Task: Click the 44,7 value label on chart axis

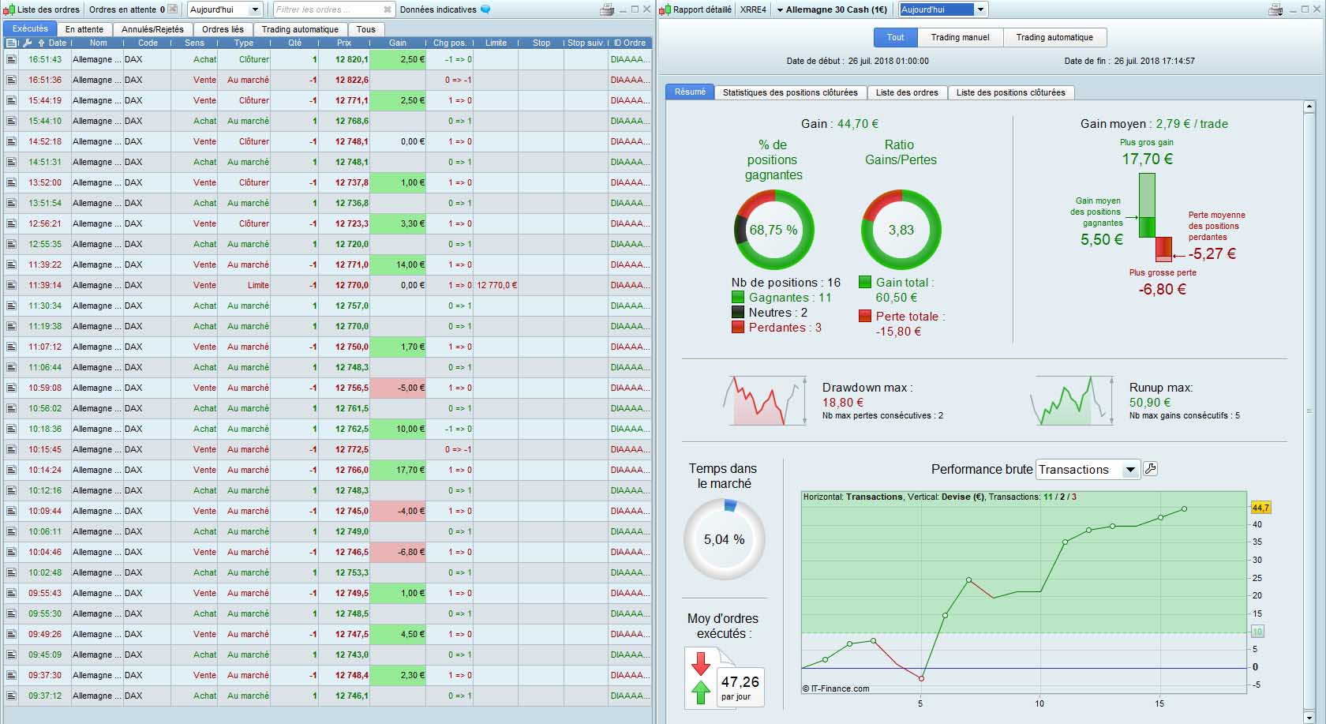Action: coord(1260,508)
